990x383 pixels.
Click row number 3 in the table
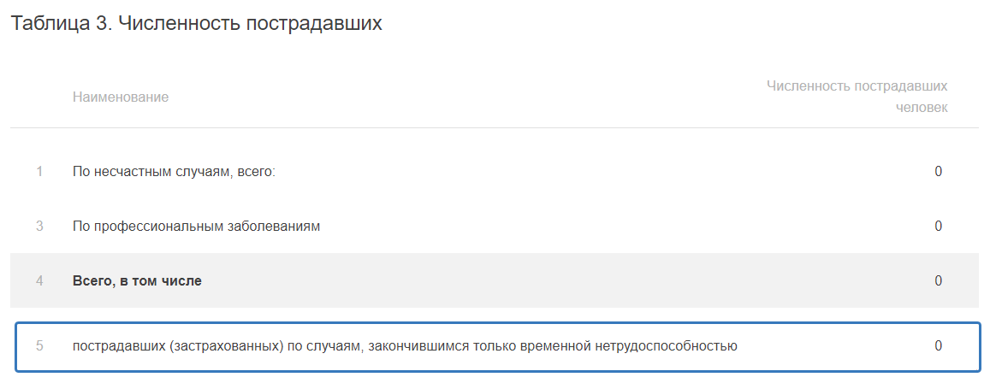point(39,226)
